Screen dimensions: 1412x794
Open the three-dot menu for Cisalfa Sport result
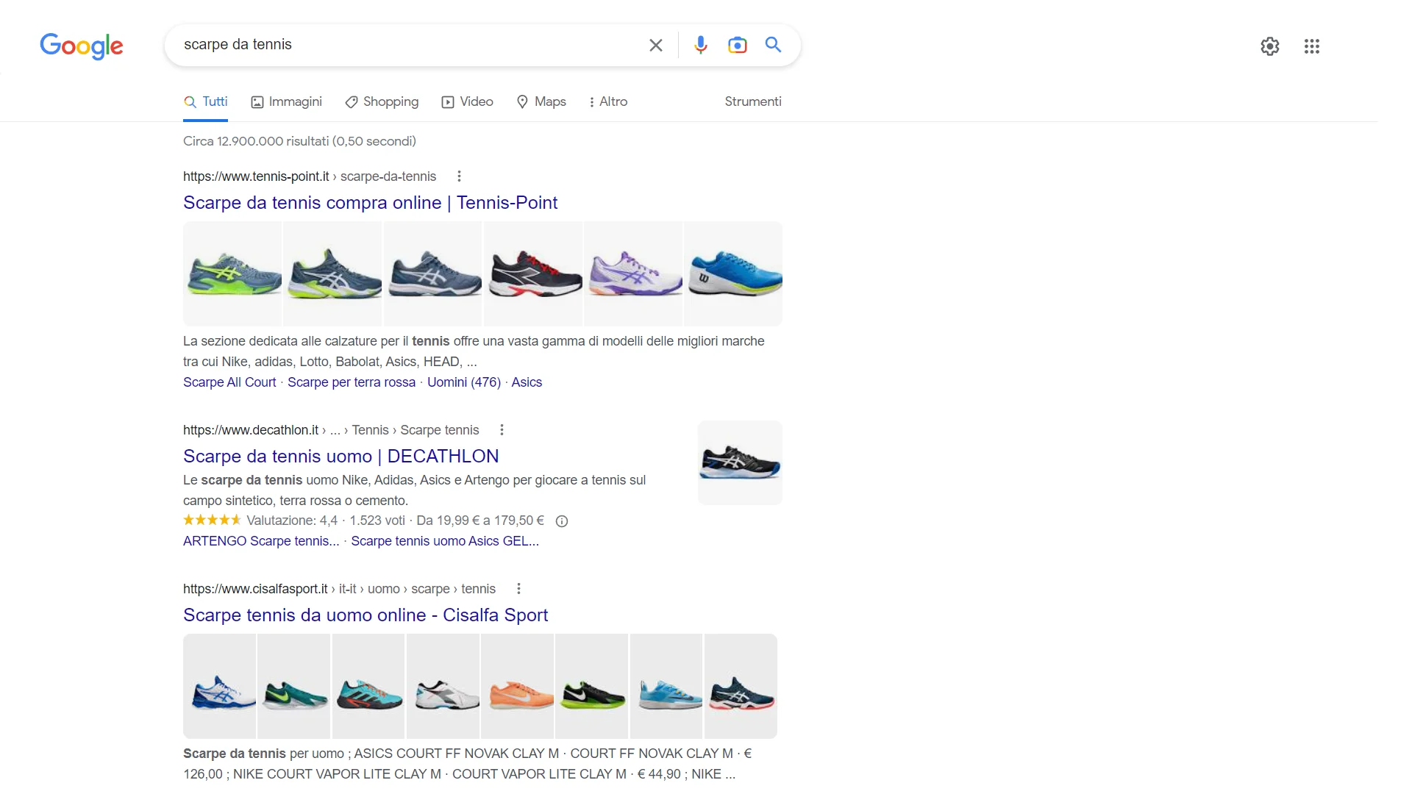pos(518,588)
